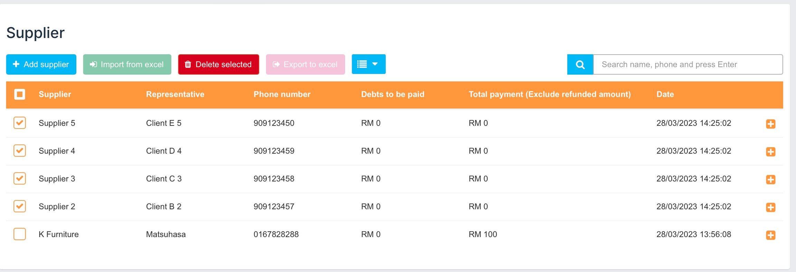The height and width of the screenshot is (272, 796).
Task: Click Import from excel button
Action: (x=127, y=64)
